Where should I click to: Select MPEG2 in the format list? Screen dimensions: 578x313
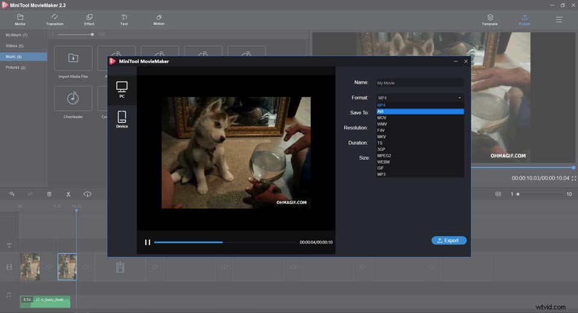(420, 155)
